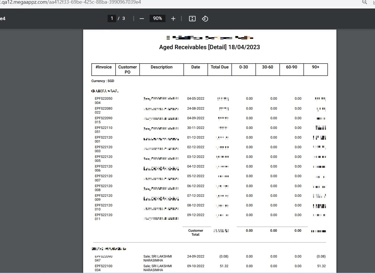Click the fit to page icon
Viewport: 375px width, 274px height.
pyautogui.click(x=192, y=19)
